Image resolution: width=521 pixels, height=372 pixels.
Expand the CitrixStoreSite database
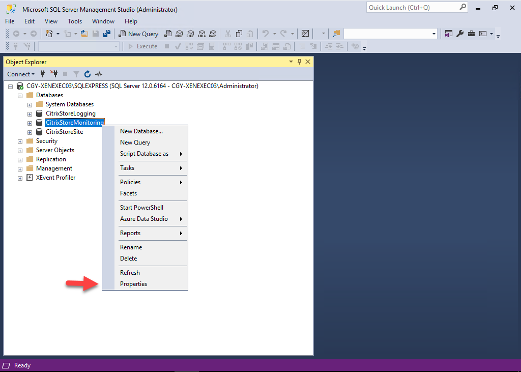[30, 132]
